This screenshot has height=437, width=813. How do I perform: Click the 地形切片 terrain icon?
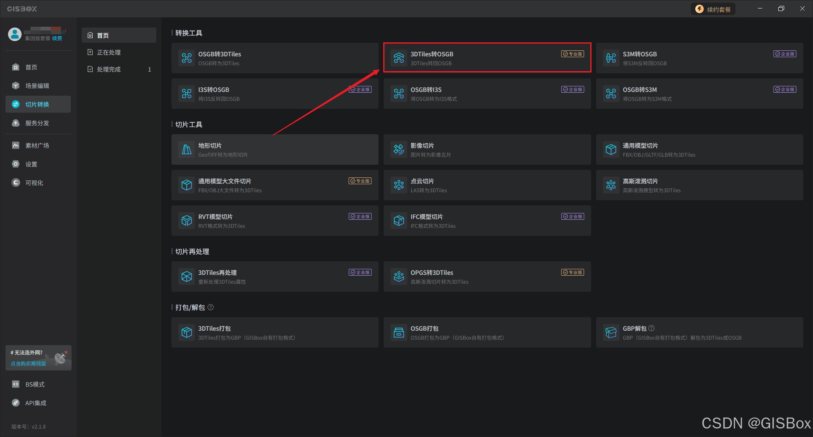[187, 149]
